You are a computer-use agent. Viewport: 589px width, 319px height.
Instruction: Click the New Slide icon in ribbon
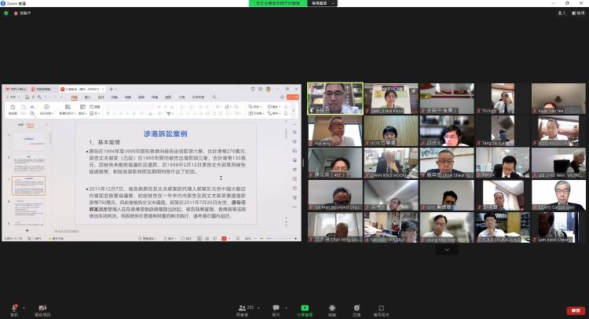tap(68, 107)
